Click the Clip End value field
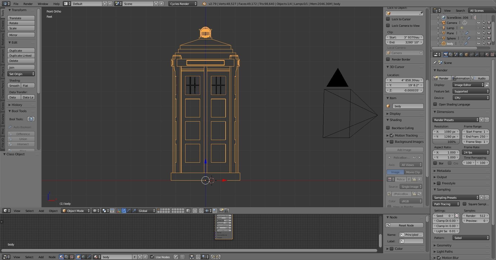 404,42
